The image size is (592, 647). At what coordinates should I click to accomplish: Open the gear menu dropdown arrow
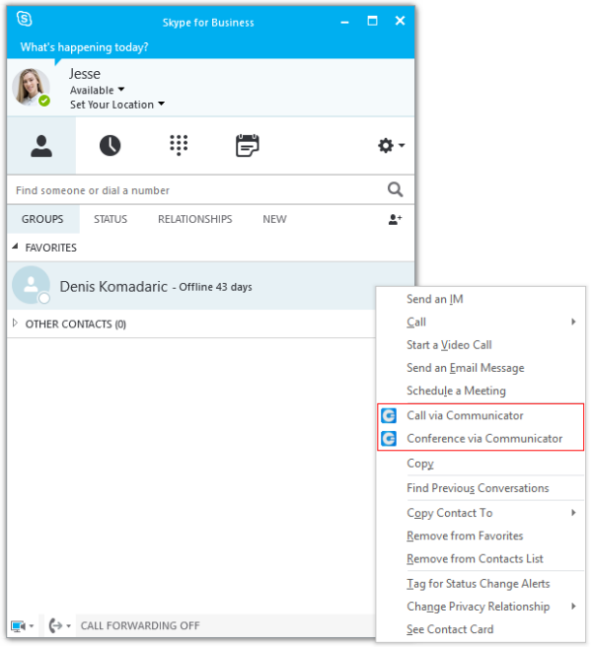tap(402, 145)
